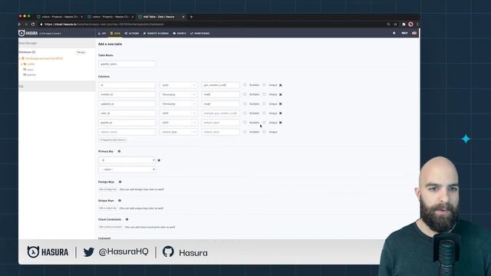Click the default value field of palette_id row
491x276 pixels.
[x=220, y=123]
